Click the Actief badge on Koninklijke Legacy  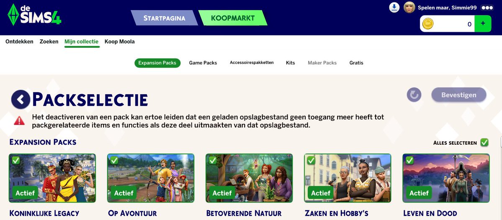[25, 193]
